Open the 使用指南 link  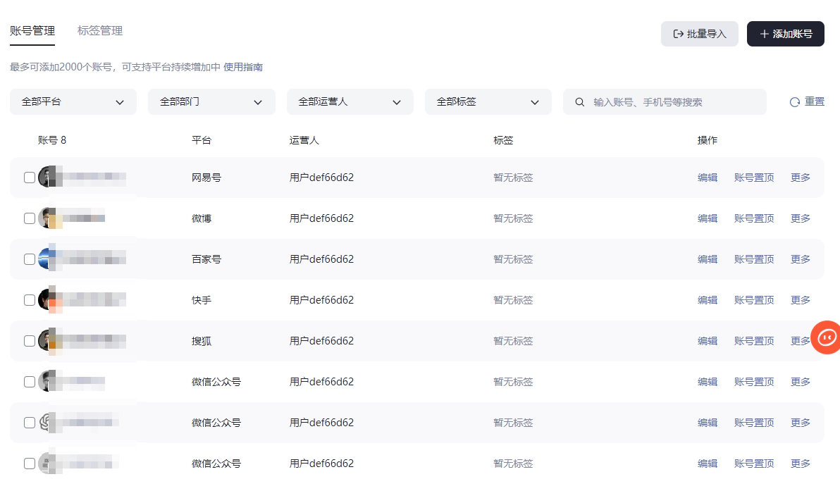(x=243, y=68)
